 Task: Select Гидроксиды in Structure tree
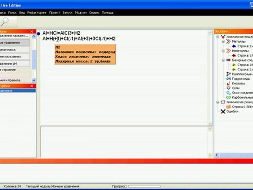[x=241, y=79]
